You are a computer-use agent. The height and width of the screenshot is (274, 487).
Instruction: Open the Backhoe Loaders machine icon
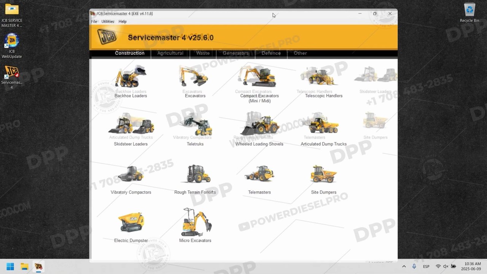[x=131, y=76]
